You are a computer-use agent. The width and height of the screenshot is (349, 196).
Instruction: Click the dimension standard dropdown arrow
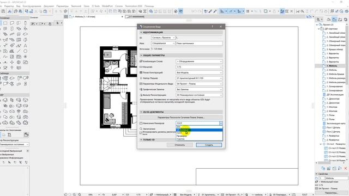tap(220, 123)
